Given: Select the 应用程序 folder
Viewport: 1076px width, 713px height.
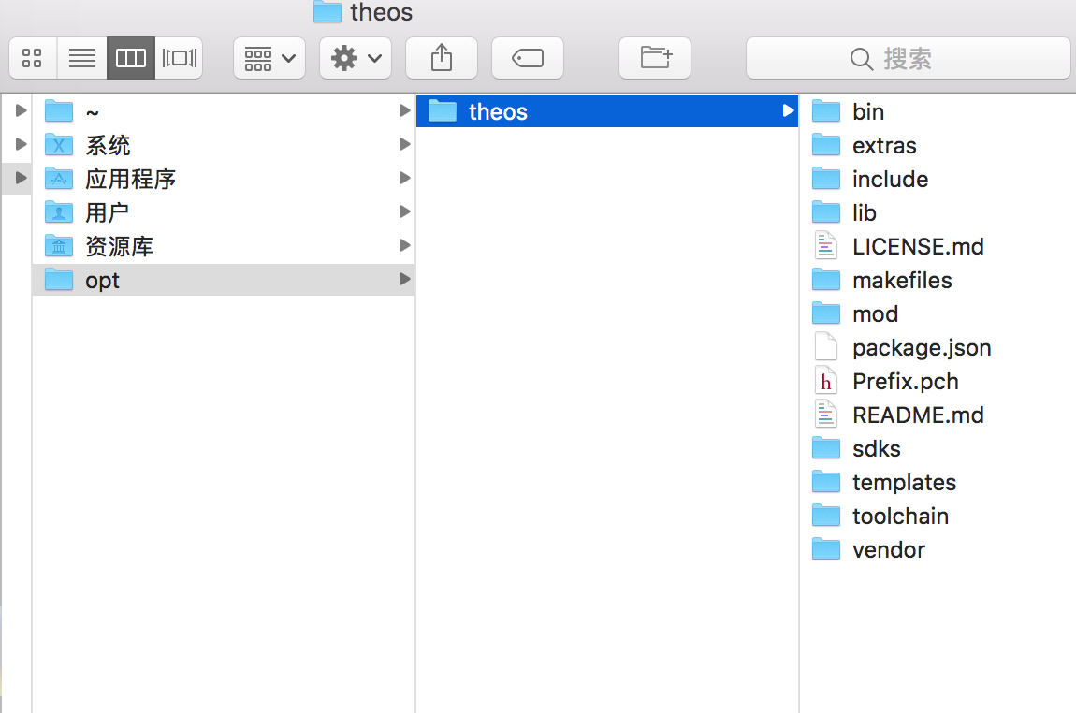Looking at the screenshot, I should [223, 179].
